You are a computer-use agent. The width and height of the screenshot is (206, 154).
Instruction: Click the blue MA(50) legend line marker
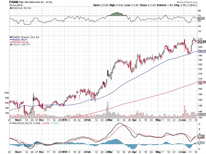point(11,40)
